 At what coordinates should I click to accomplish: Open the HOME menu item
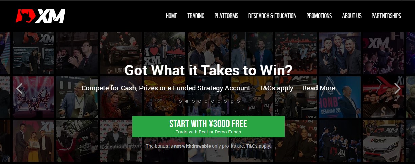pos(171,16)
